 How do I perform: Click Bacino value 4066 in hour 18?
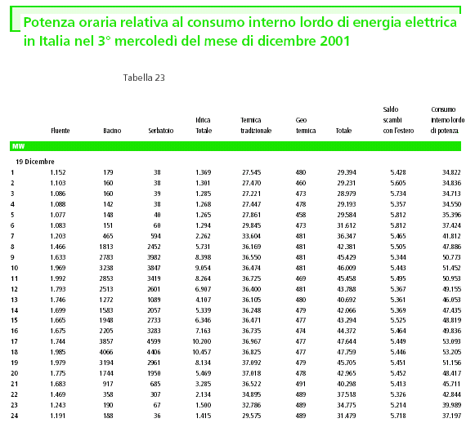click(x=106, y=352)
